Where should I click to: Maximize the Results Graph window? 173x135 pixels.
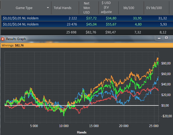pyautogui.click(x=166, y=38)
